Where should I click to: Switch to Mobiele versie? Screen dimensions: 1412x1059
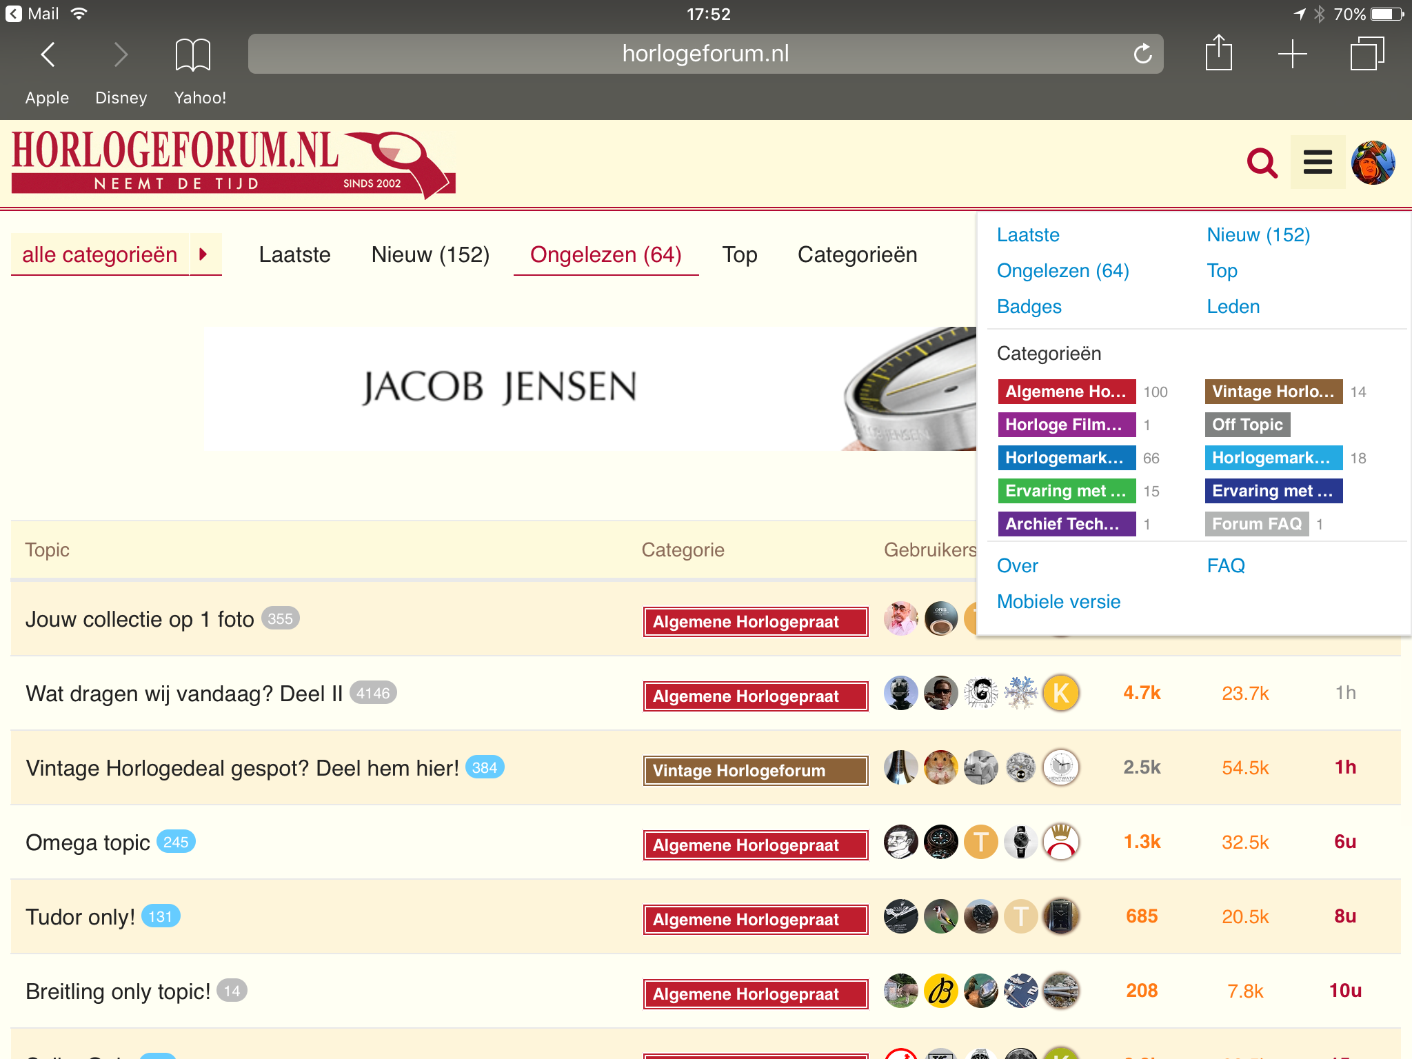(1058, 602)
